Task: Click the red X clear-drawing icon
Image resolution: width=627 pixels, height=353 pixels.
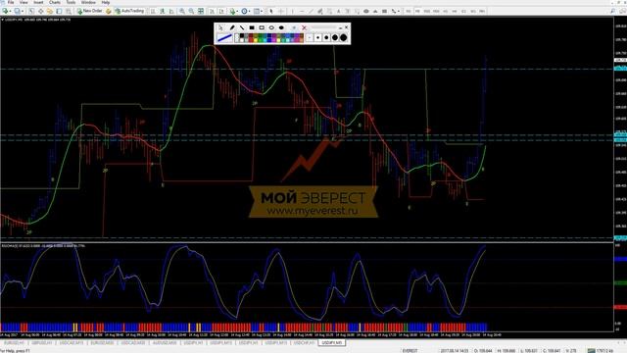Action: pyautogui.click(x=304, y=27)
